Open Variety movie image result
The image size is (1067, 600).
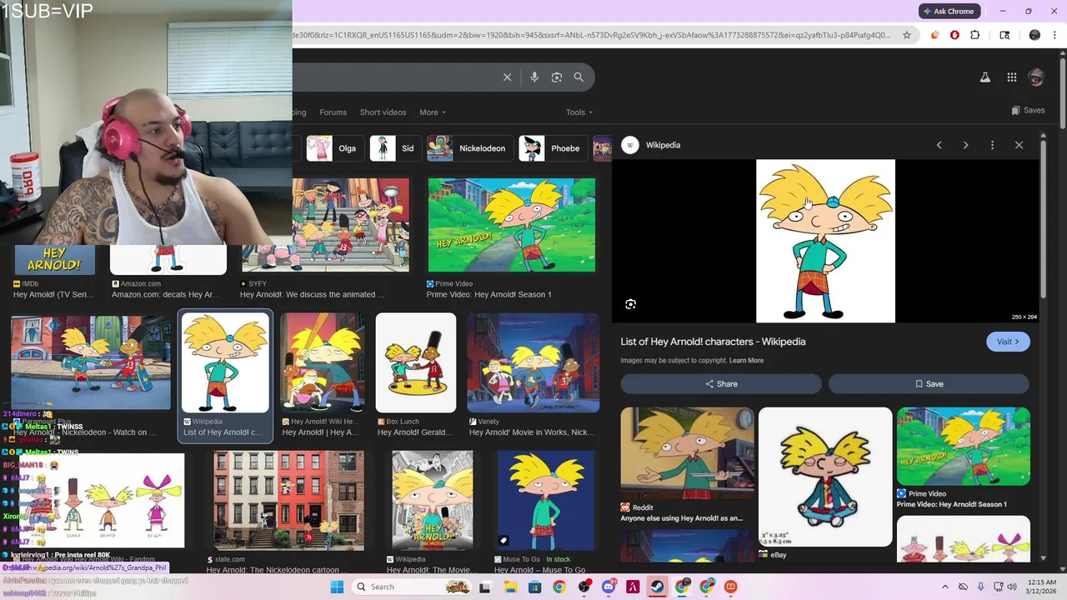[533, 363]
